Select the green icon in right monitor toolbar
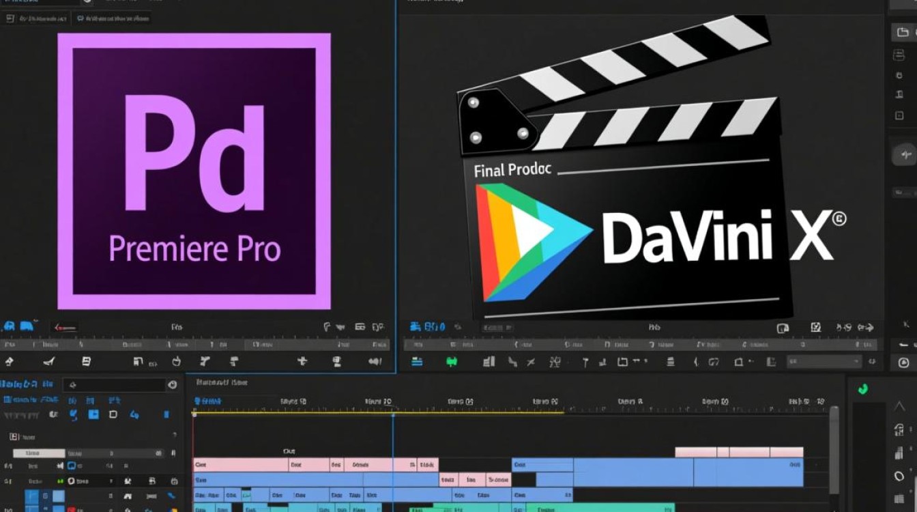 (452, 362)
